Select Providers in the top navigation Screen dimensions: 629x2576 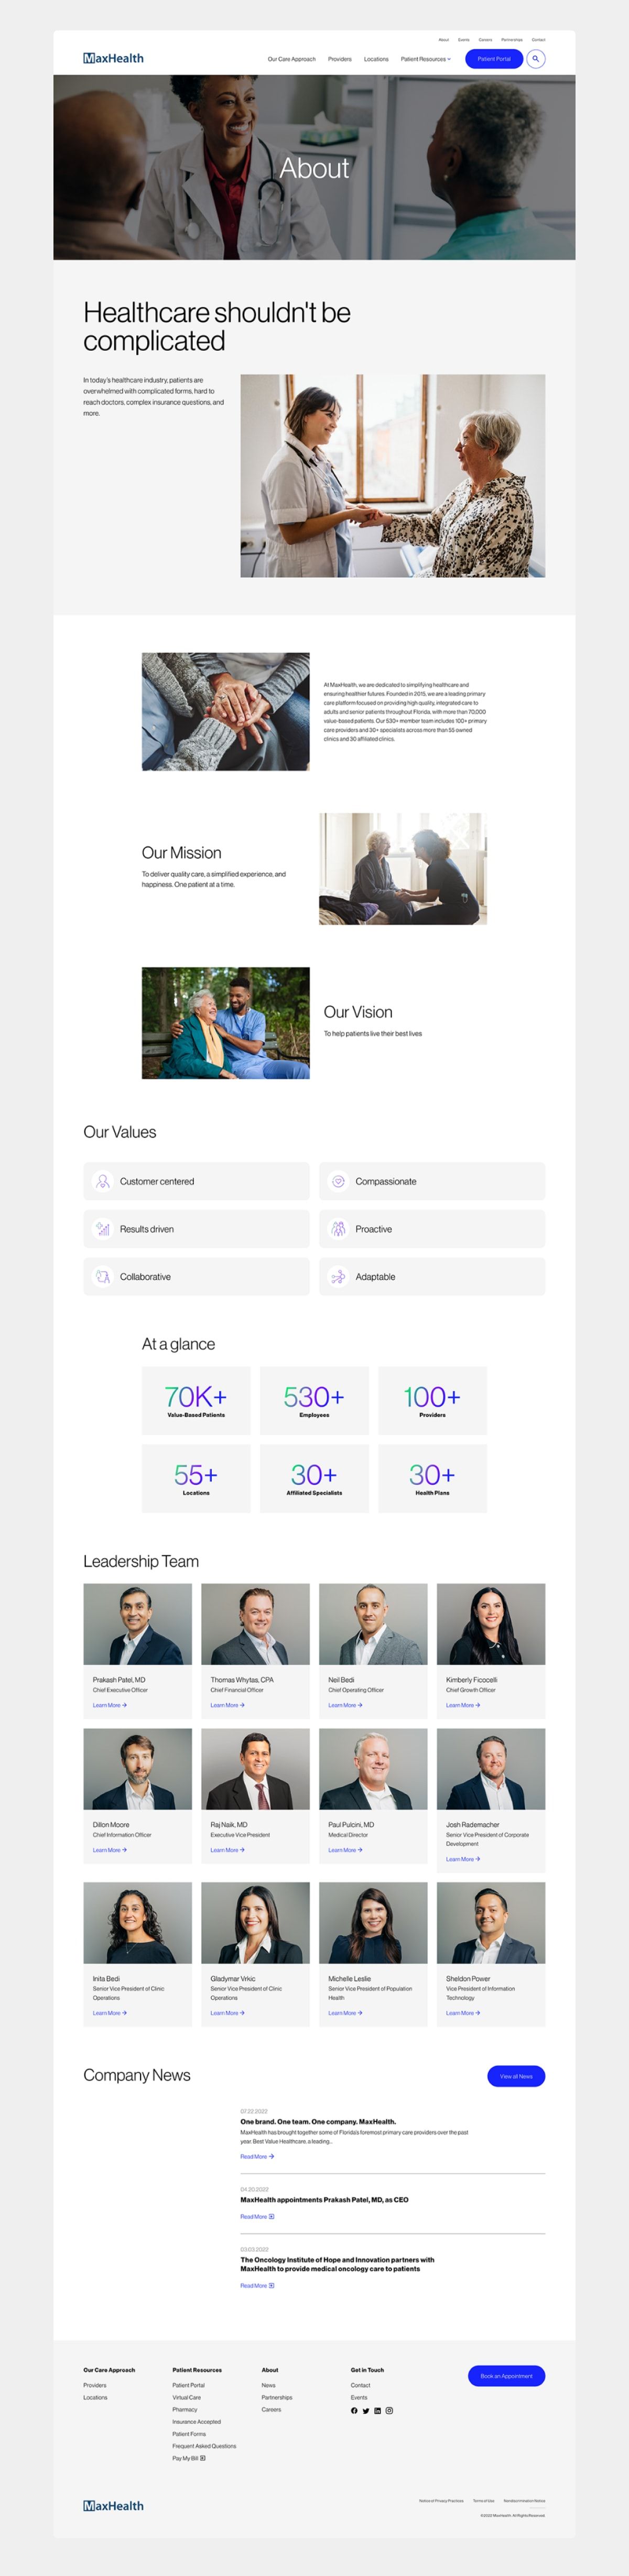coord(340,59)
